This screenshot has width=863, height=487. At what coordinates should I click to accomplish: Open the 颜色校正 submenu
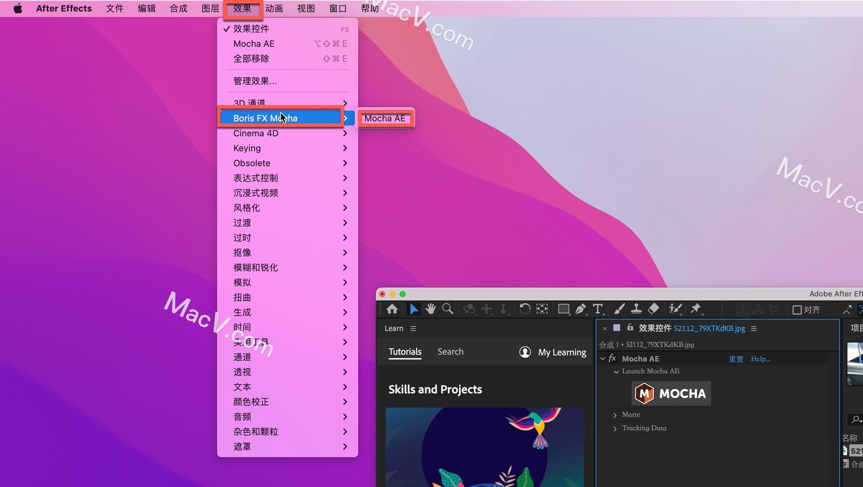pyautogui.click(x=287, y=402)
